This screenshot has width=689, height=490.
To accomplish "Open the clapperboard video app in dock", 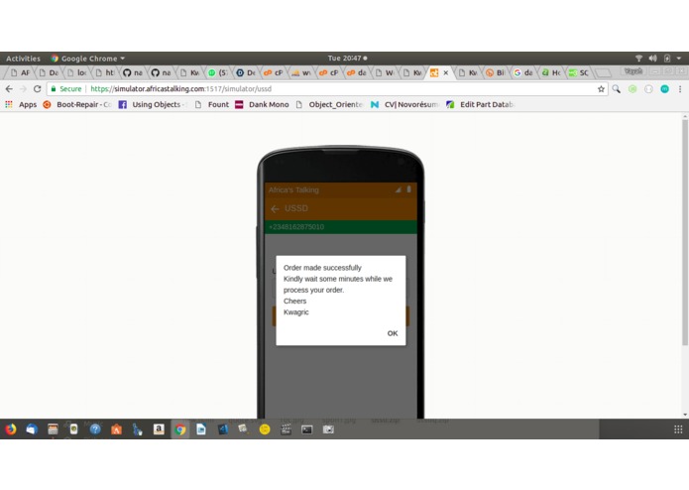I will tap(286, 429).
